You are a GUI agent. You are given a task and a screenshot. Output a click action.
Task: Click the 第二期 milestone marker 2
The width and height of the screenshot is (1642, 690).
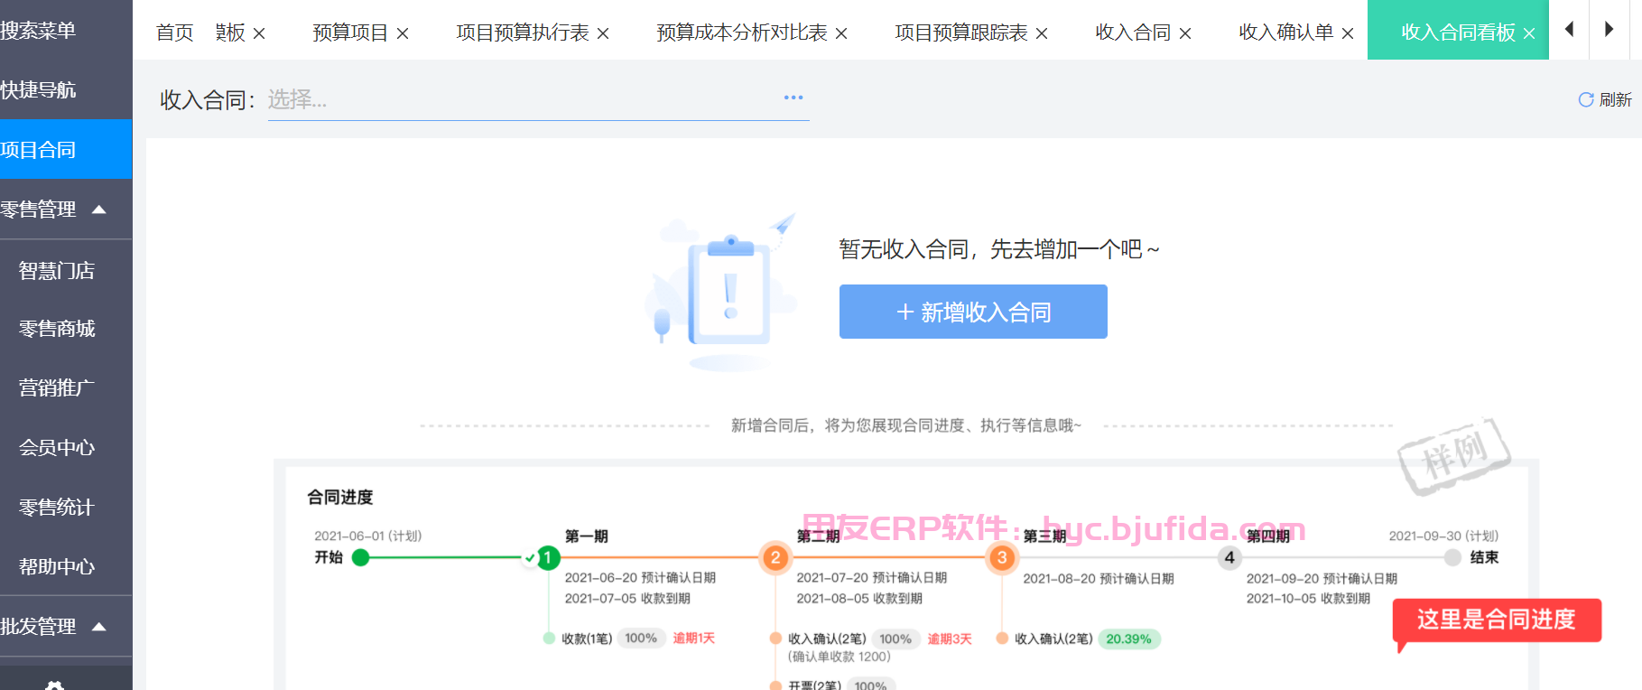pos(775,558)
